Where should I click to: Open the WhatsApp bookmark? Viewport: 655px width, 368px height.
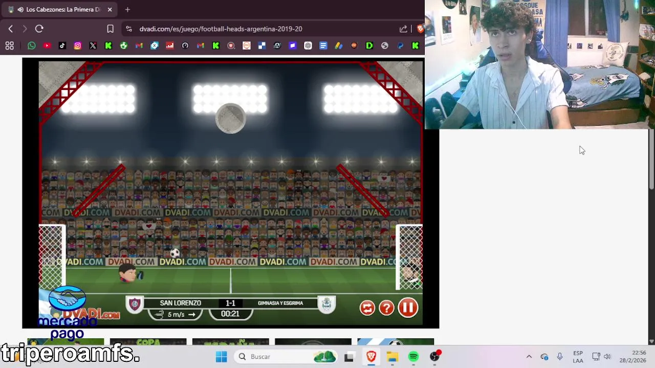(32, 46)
